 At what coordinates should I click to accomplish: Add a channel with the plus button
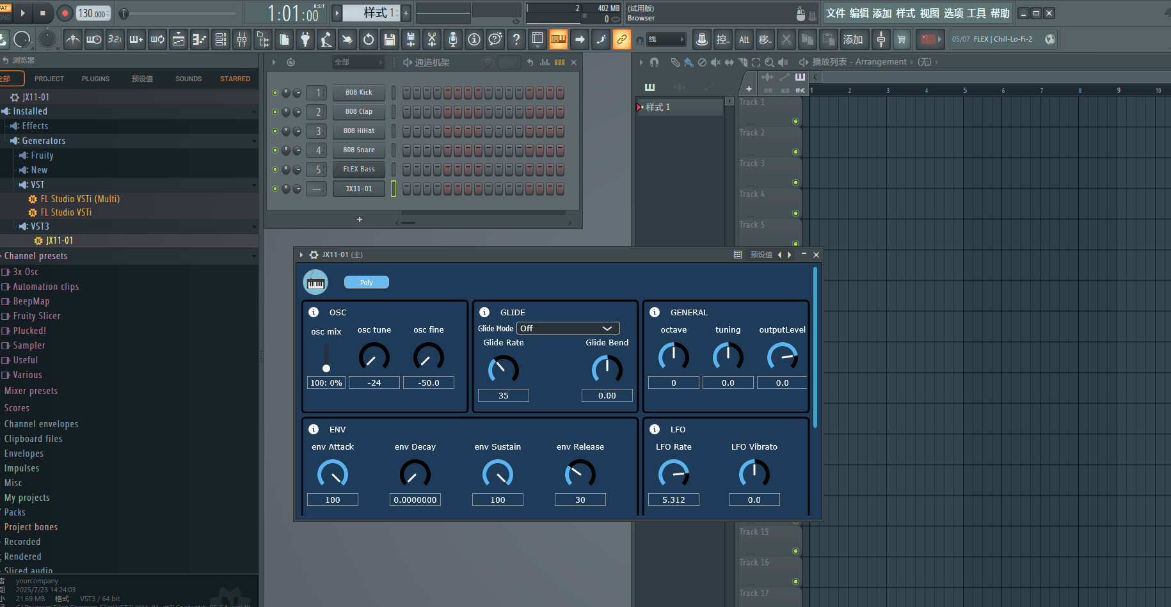(x=360, y=219)
